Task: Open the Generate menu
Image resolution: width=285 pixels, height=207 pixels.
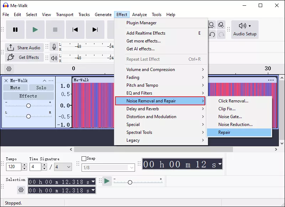Action: (103, 15)
